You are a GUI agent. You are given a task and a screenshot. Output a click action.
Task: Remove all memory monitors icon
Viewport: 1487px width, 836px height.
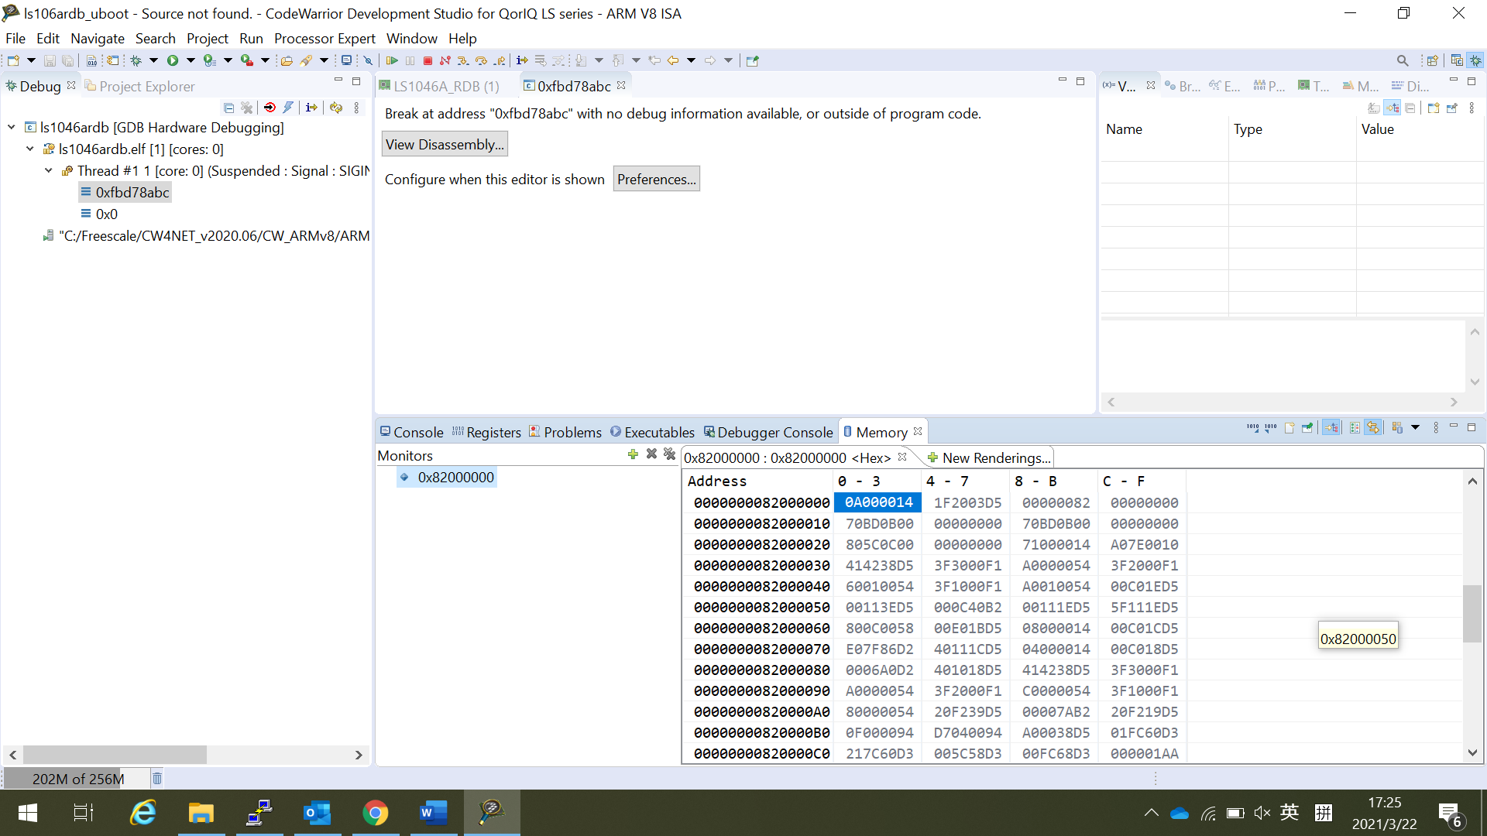pos(670,454)
